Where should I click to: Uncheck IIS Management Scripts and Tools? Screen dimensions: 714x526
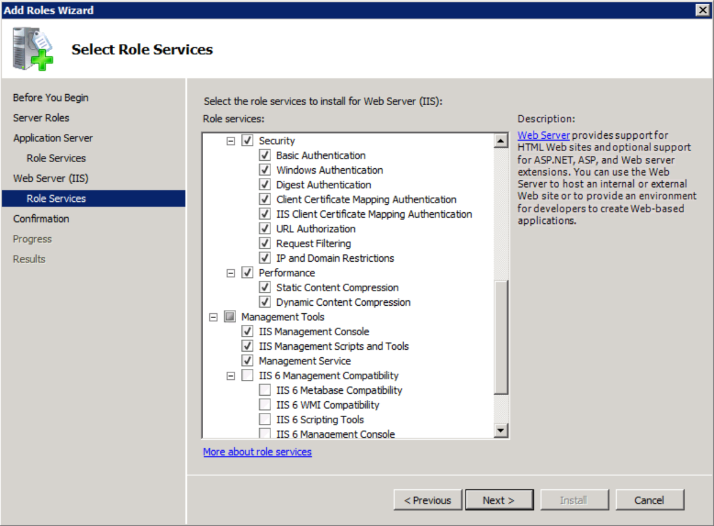pyautogui.click(x=247, y=346)
